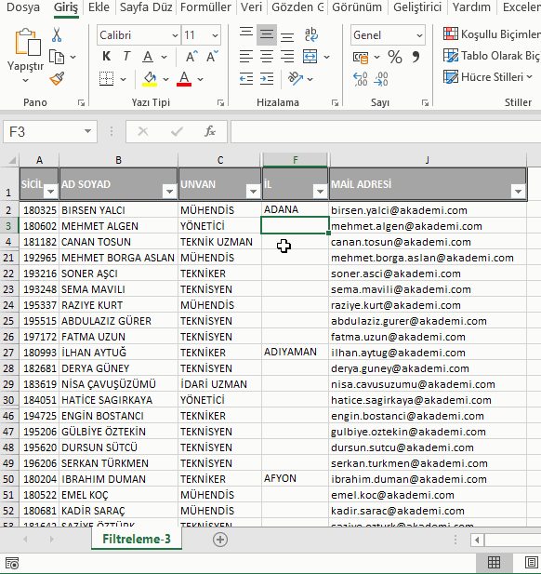Click the Increase Font Size icon
Viewport: 541px width, 574px height.
click(x=191, y=57)
